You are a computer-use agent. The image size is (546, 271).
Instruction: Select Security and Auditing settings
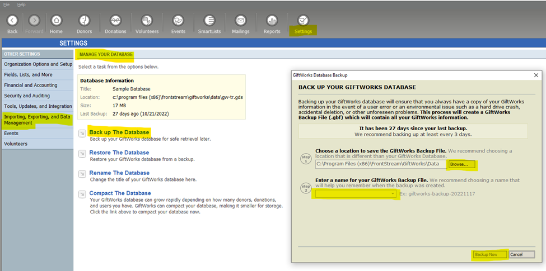pyautogui.click(x=38, y=96)
